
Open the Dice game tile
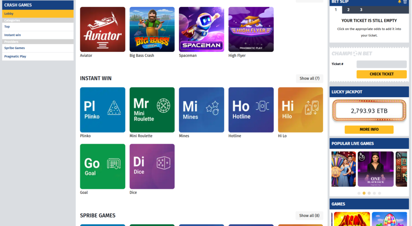tap(152, 166)
